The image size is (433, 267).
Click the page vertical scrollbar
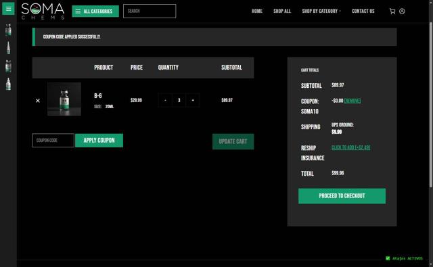[x=430, y=105]
